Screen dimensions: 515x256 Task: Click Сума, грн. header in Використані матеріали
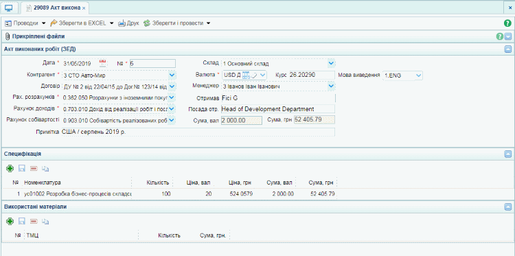tap(213, 235)
